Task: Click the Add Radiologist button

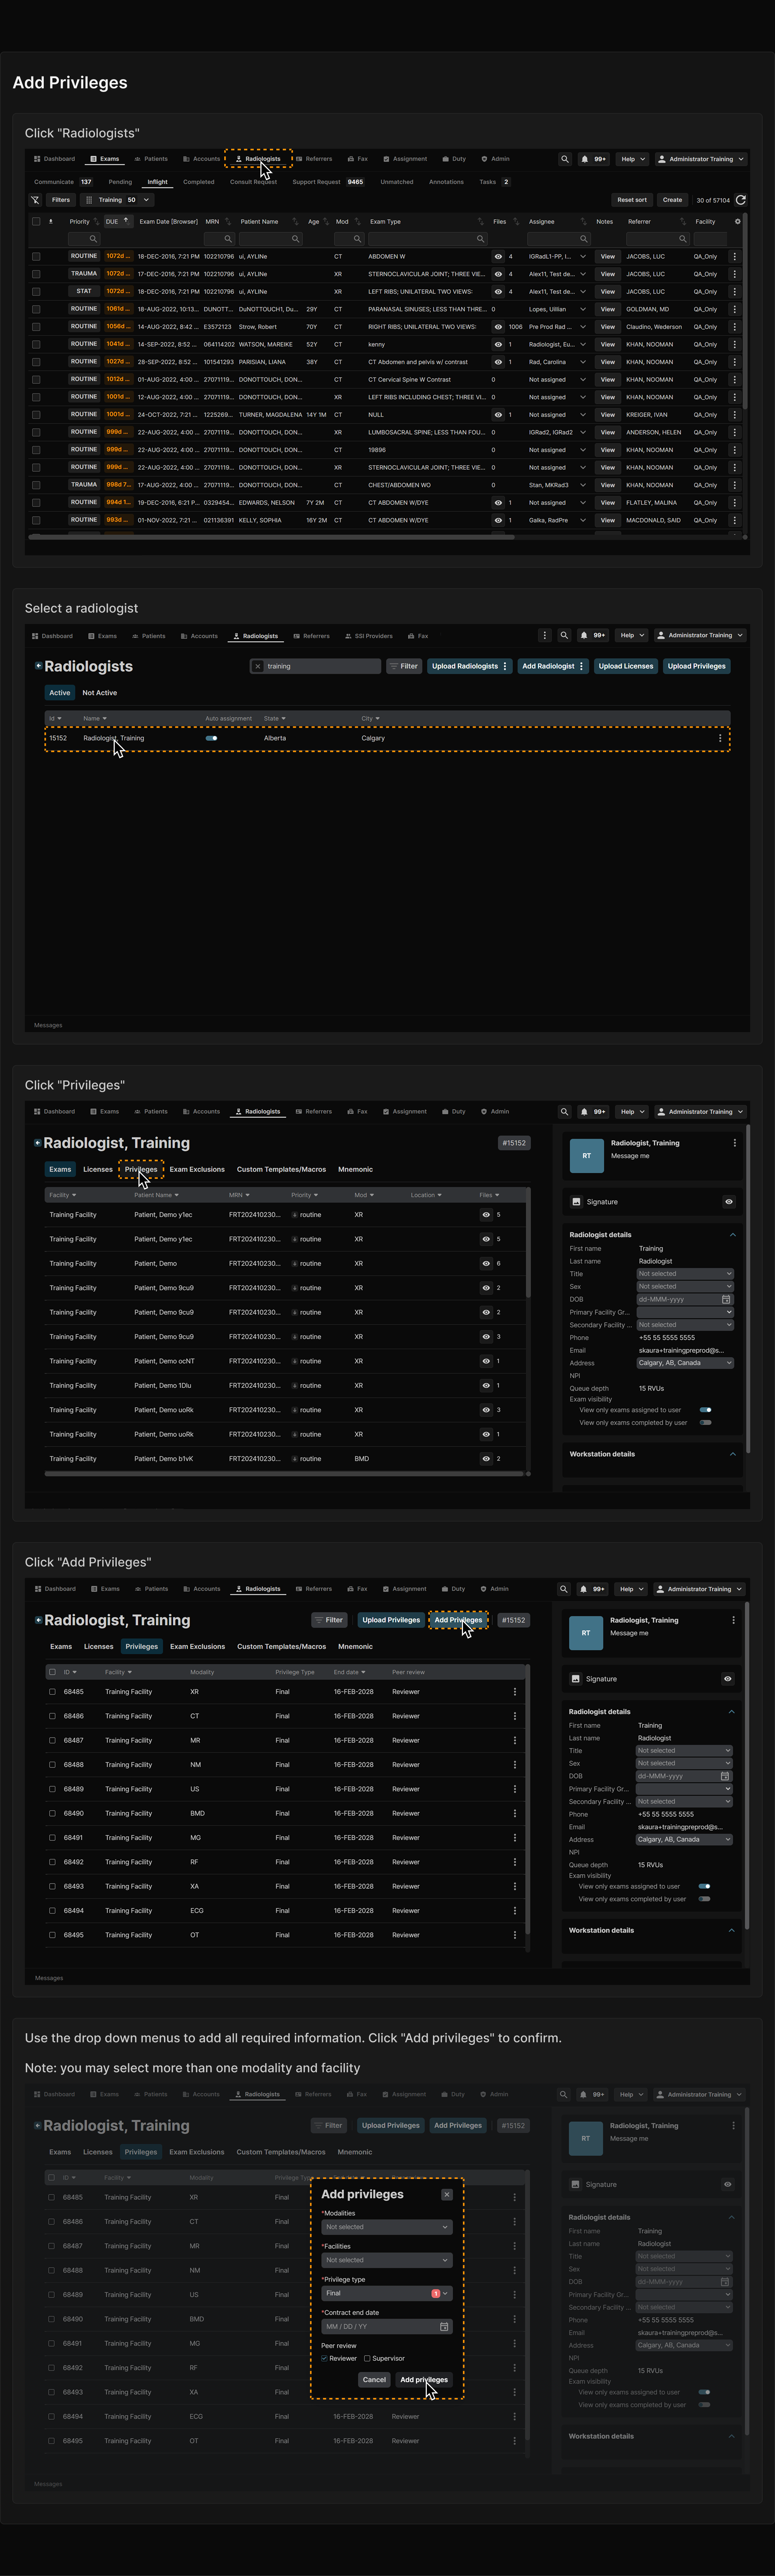Action: [x=553, y=666]
